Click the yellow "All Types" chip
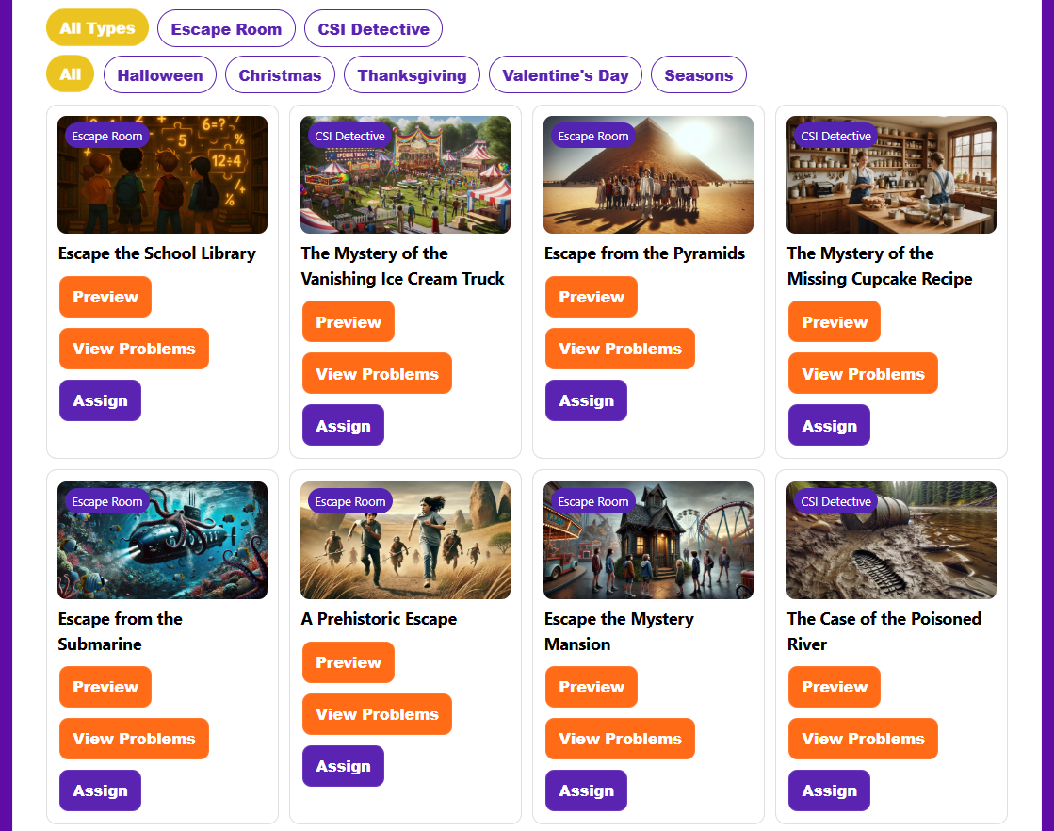The image size is (1054, 831). 97,28
